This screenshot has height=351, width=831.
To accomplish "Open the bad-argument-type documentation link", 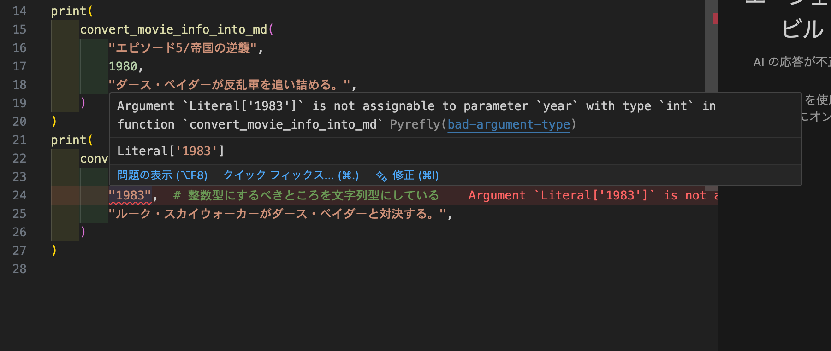I will pyautogui.click(x=509, y=125).
